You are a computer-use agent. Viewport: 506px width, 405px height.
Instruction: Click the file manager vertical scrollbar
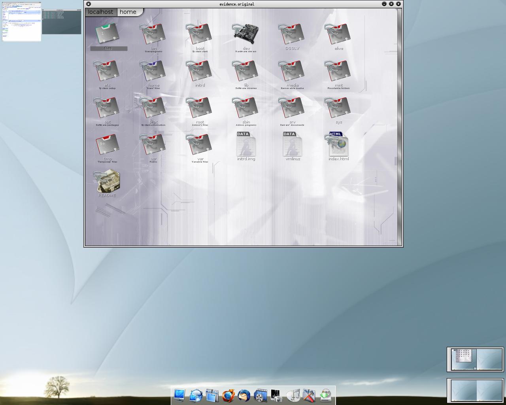point(399,127)
